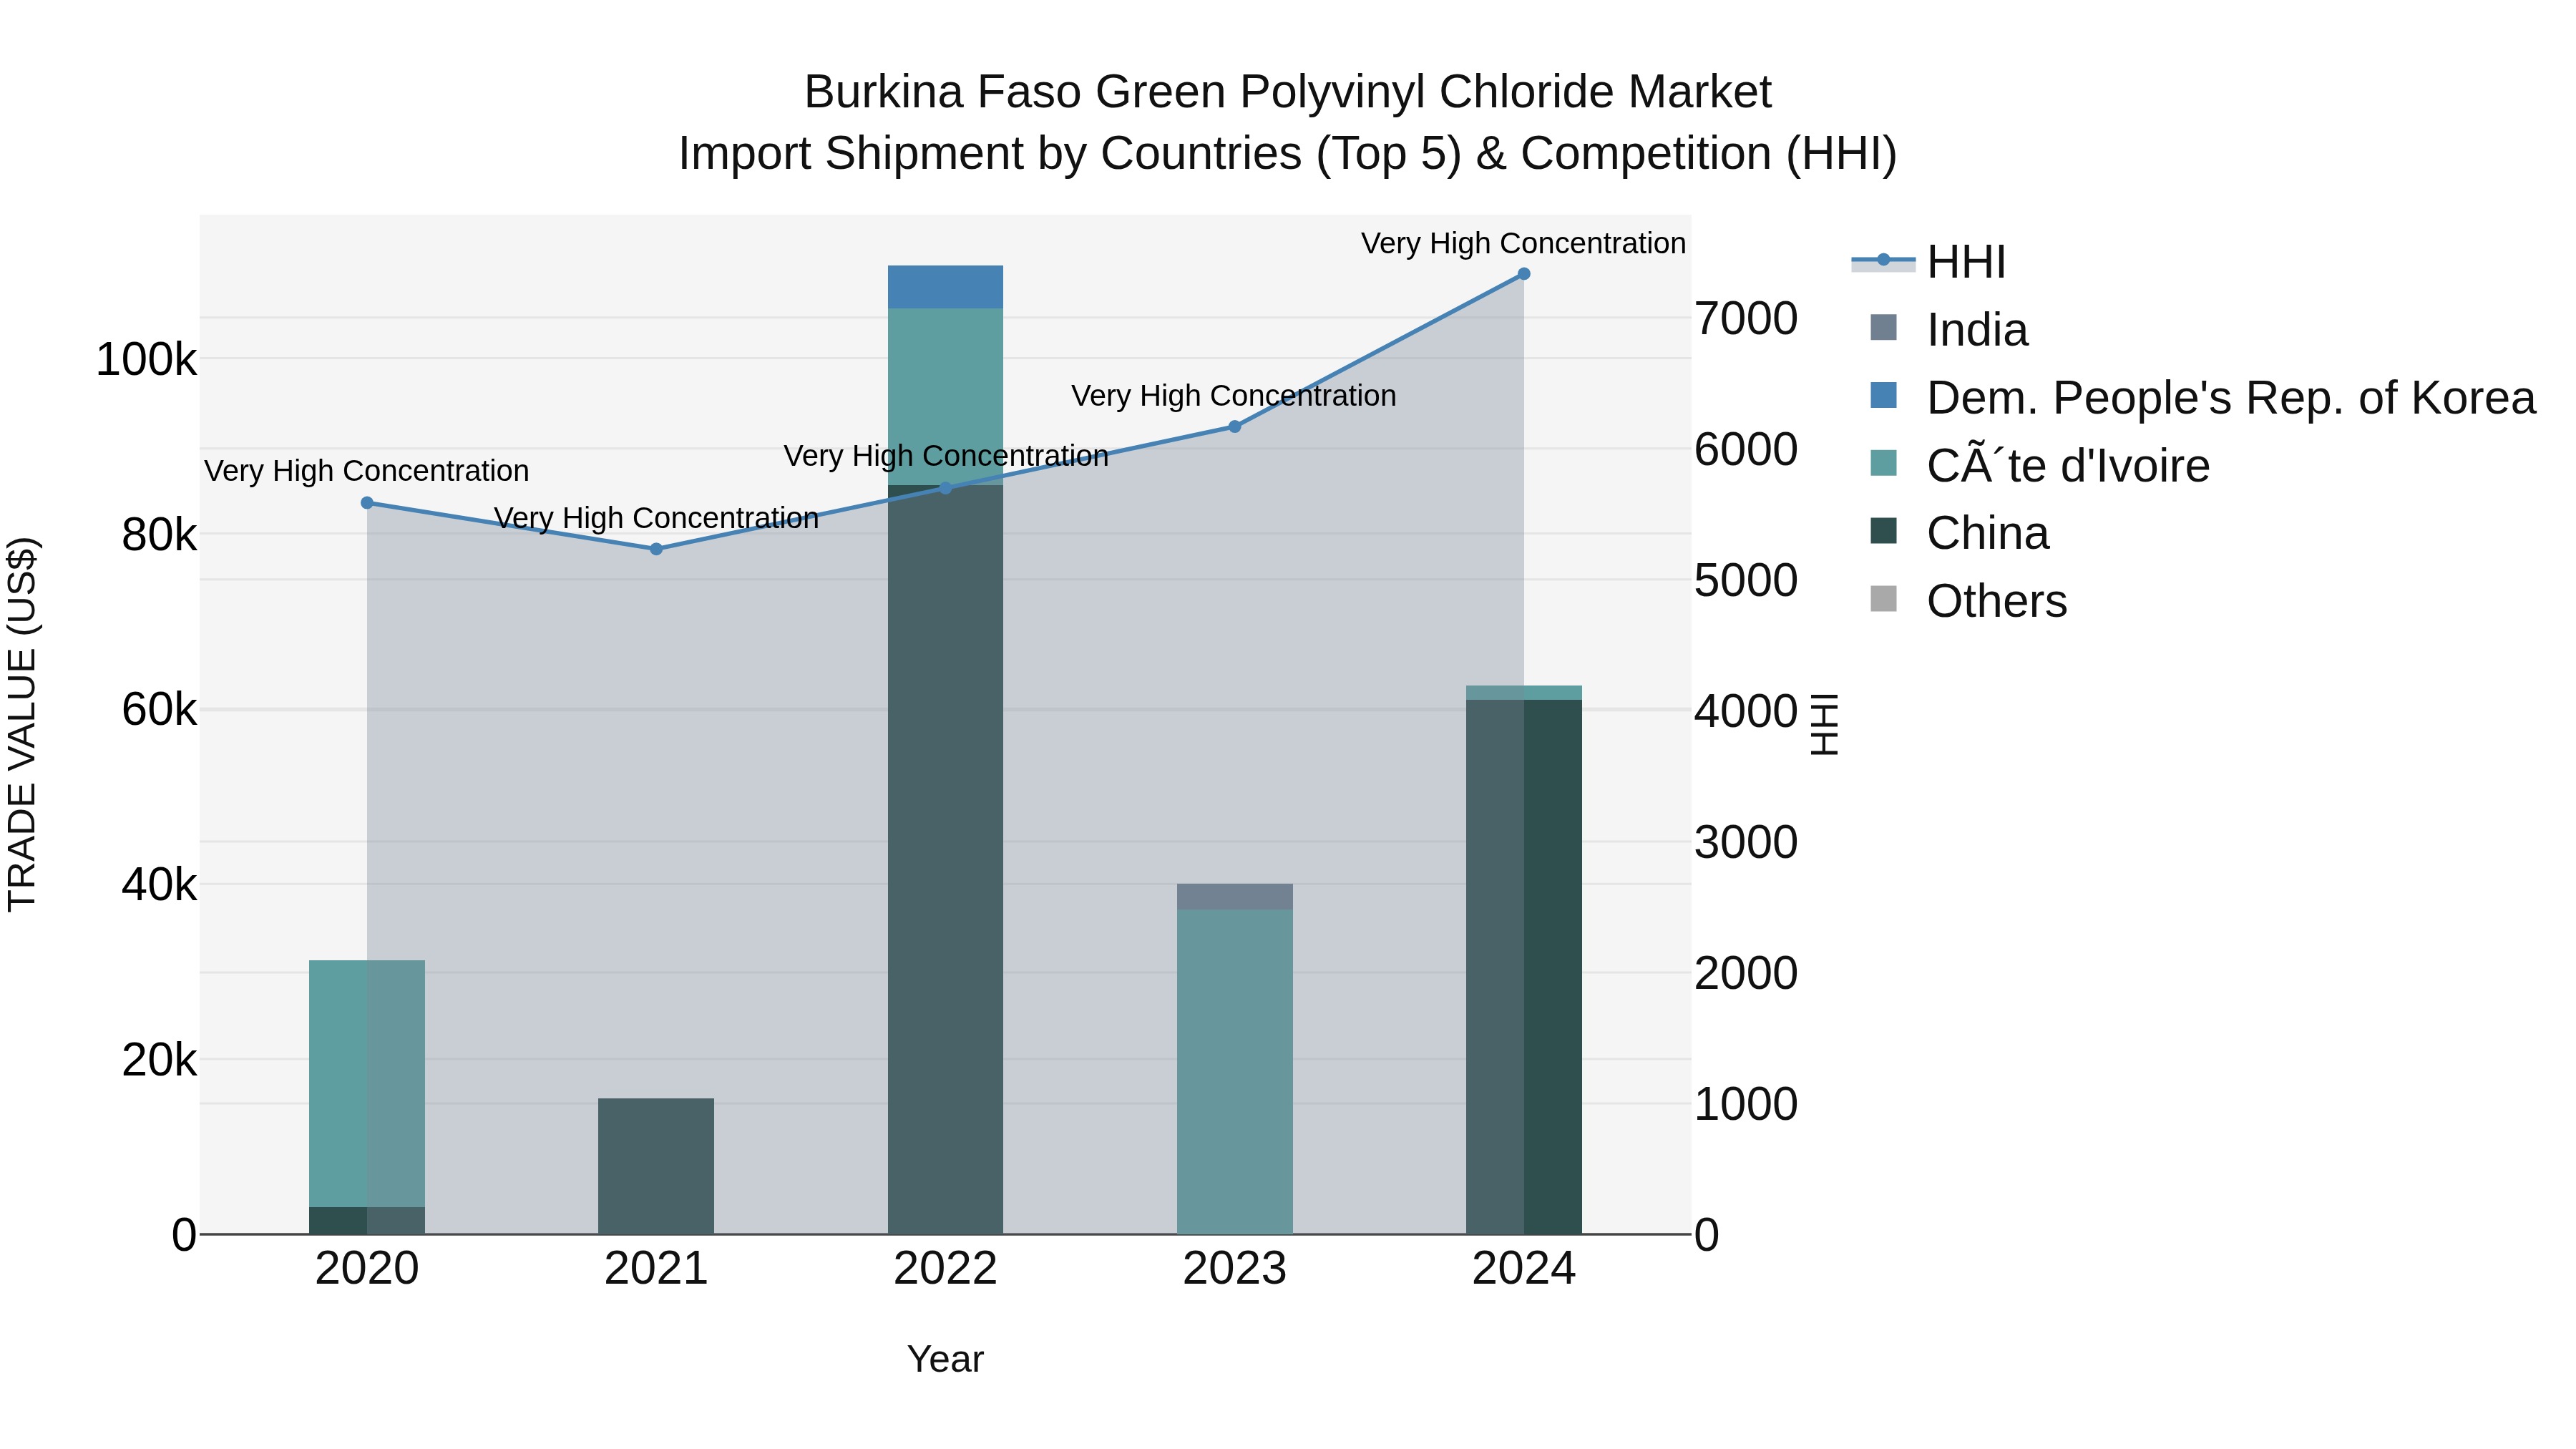The width and height of the screenshot is (2576, 1449).
Task: Select the 2023 HHI data point
Action: [1234, 427]
